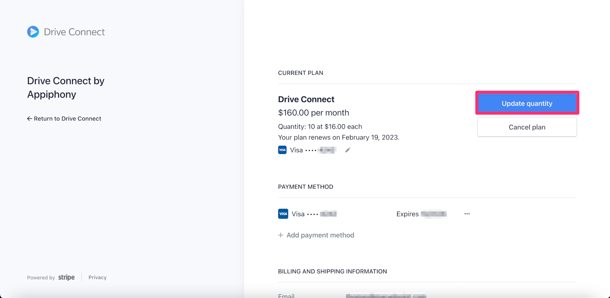Image resolution: width=610 pixels, height=298 pixels.
Task: Click the Drive Connect plan name
Action: pyautogui.click(x=306, y=99)
